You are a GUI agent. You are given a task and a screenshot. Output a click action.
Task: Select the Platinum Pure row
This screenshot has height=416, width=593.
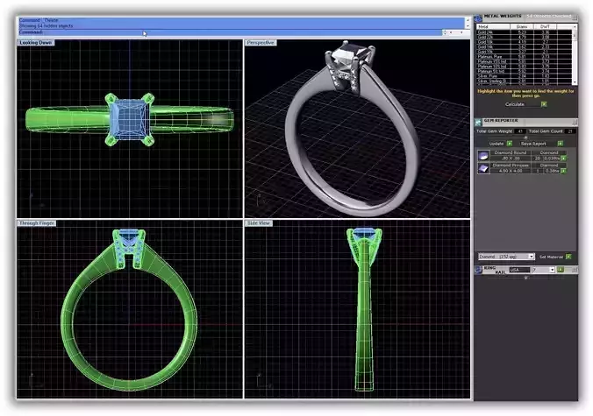(524, 57)
